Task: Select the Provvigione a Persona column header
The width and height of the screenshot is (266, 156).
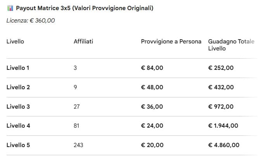Action: (171, 42)
